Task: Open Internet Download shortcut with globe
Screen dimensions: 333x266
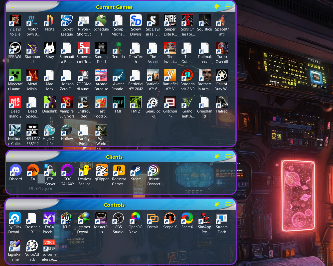Action: (84, 218)
